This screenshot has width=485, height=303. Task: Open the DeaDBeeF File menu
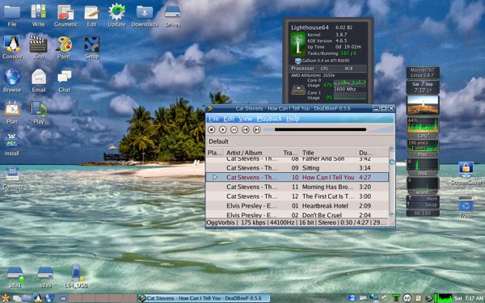point(213,119)
